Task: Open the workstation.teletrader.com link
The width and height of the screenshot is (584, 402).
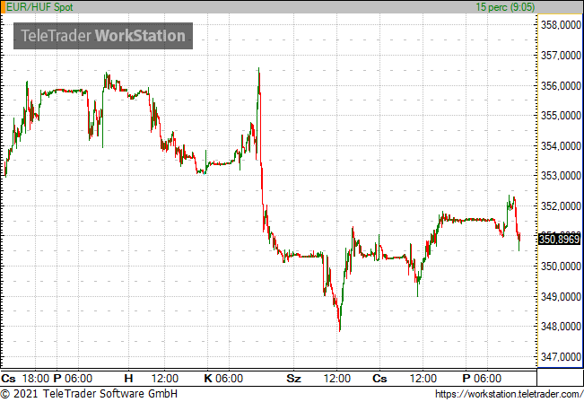Action: [x=510, y=394]
